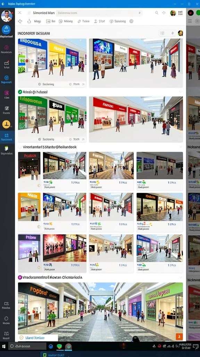Toggle the circle beside Vincntandarl heading
Viewport: 200px width, 357px height.
pyautogui.click(x=20, y=147)
